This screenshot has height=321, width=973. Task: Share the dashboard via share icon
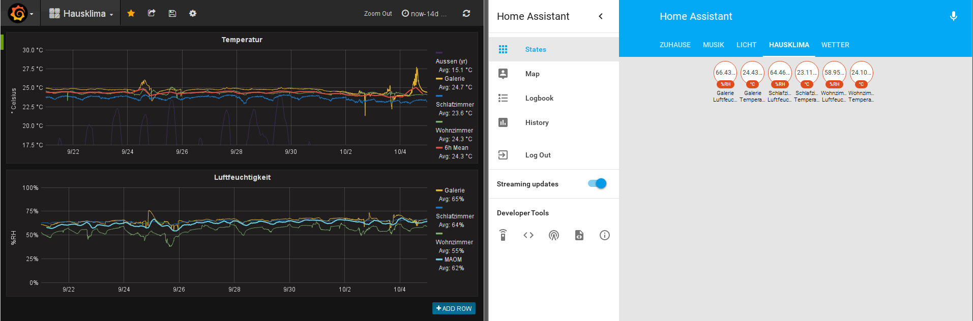click(x=152, y=13)
